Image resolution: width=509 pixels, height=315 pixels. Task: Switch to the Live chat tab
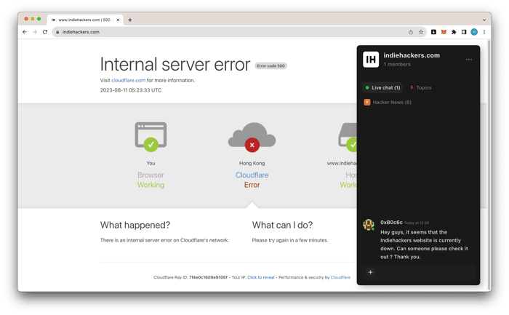tap(382, 88)
